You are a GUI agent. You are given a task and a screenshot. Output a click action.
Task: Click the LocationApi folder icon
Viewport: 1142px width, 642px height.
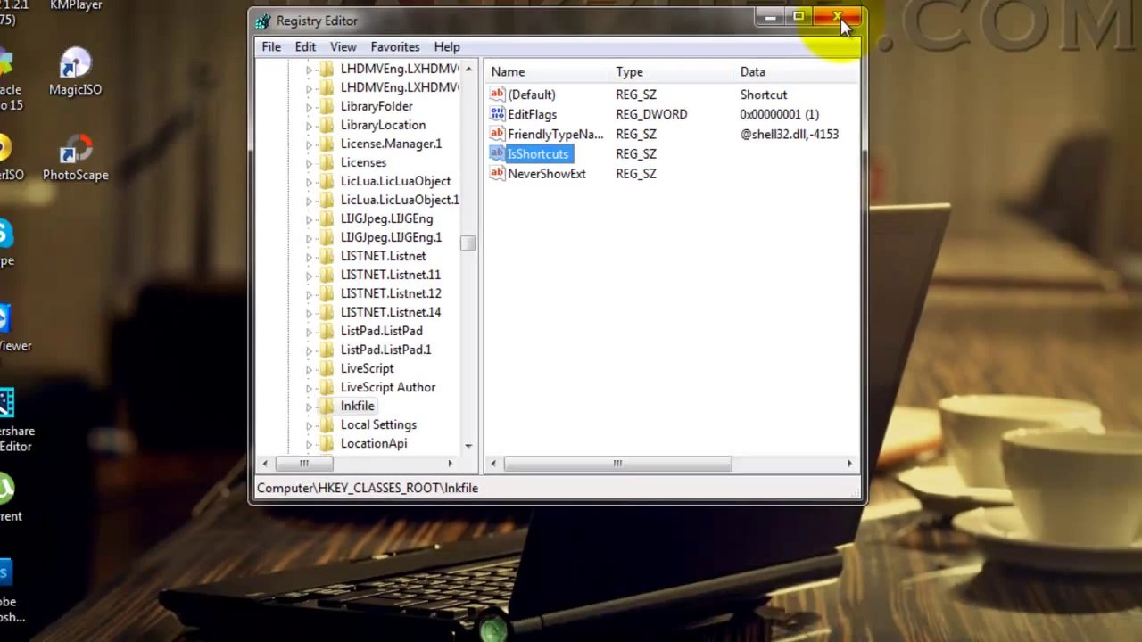tap(327, 443)
